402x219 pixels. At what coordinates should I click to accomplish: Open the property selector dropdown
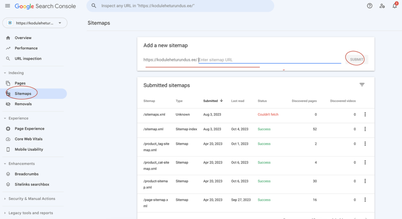[35, 23]
